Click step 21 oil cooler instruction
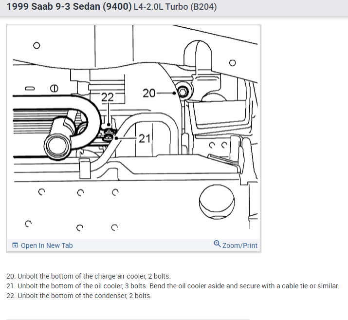The height and width of the screenshot is (320, 348). point(173,286)
